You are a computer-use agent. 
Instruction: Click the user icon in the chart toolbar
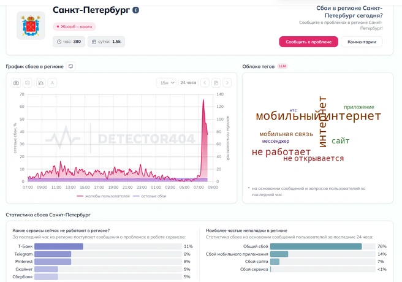[x=52, y=83]
